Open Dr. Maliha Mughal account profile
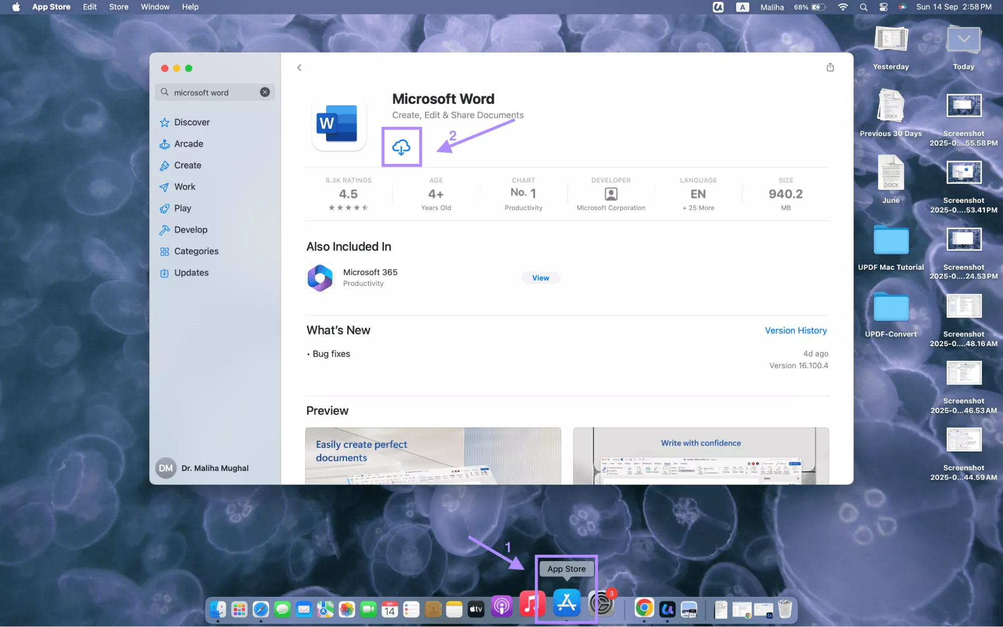Viewport: 1003px width, 627px height. coord(202,468)
